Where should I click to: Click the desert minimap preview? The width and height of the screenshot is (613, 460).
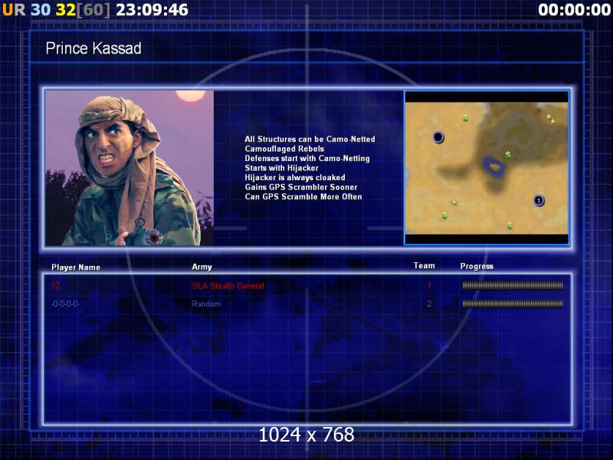coord(487,168)
